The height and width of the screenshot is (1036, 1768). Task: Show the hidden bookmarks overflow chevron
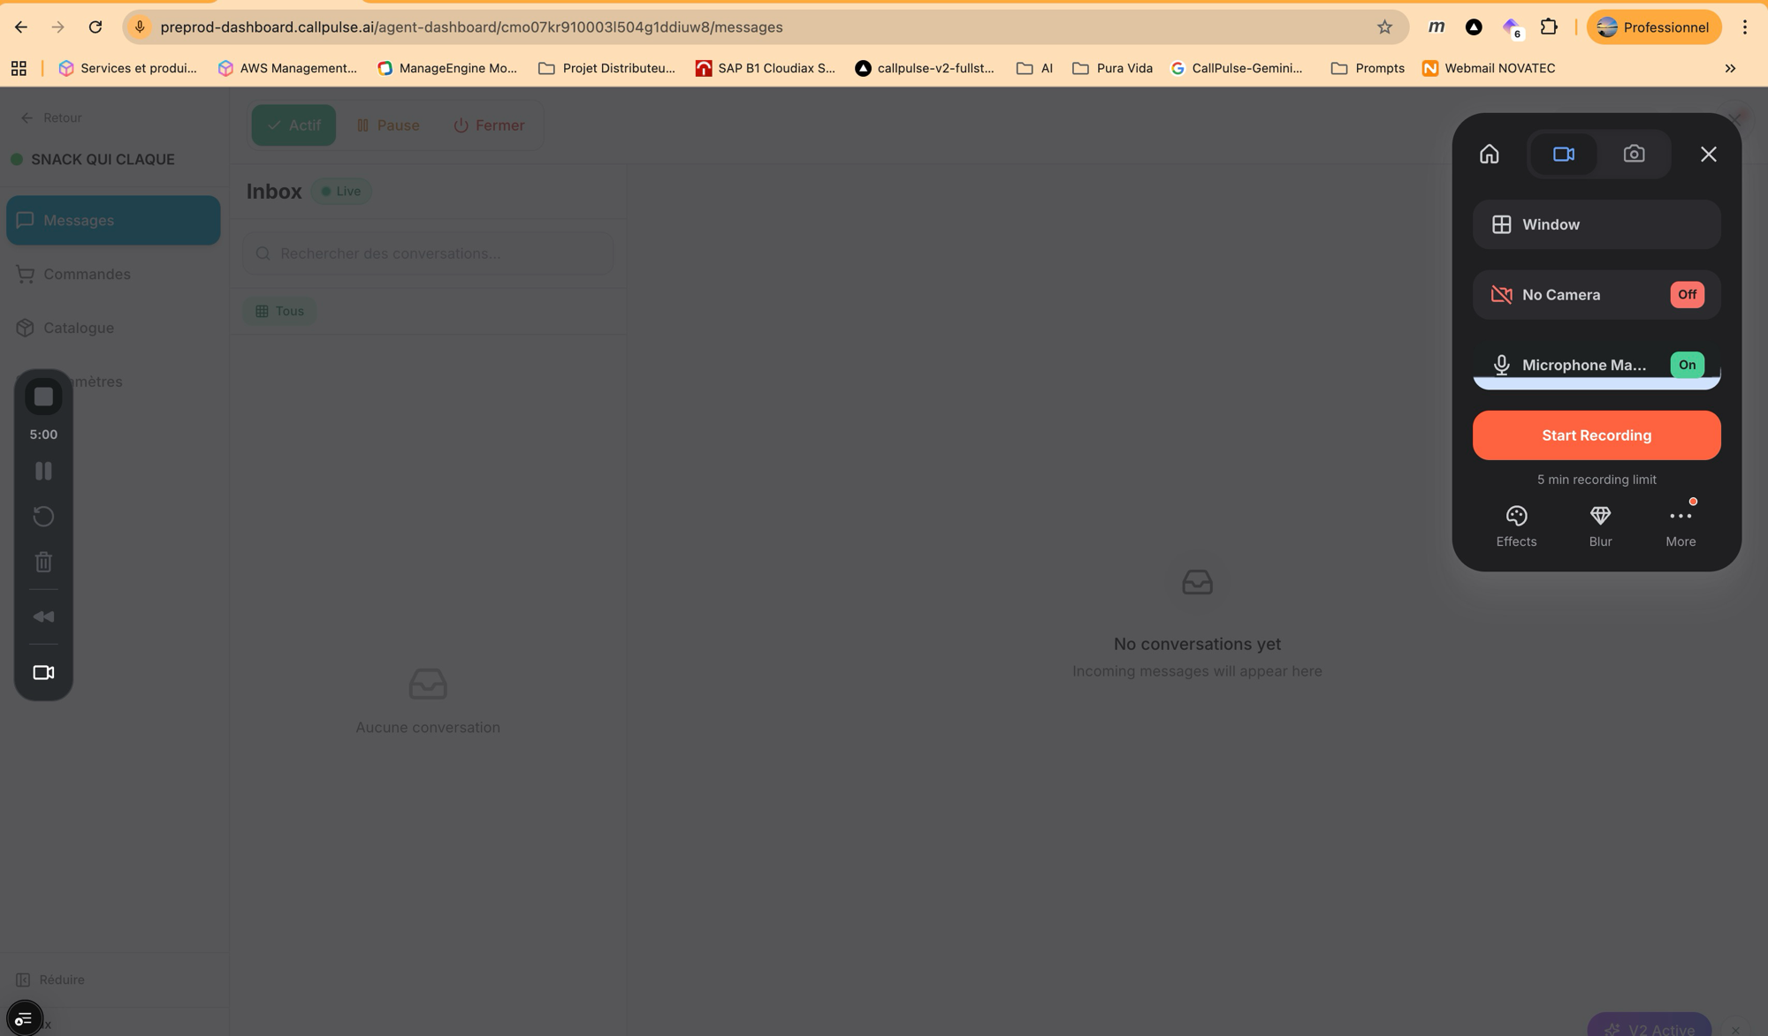(x=1730, y=68)
